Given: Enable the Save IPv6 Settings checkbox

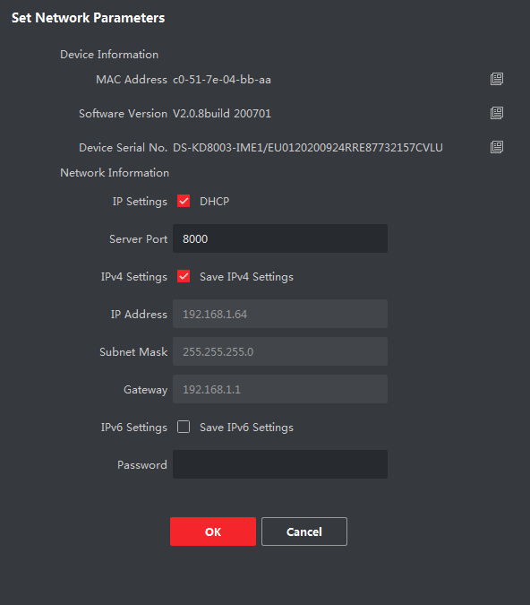Looking at the screenshot, I should (x=184, y=427).
